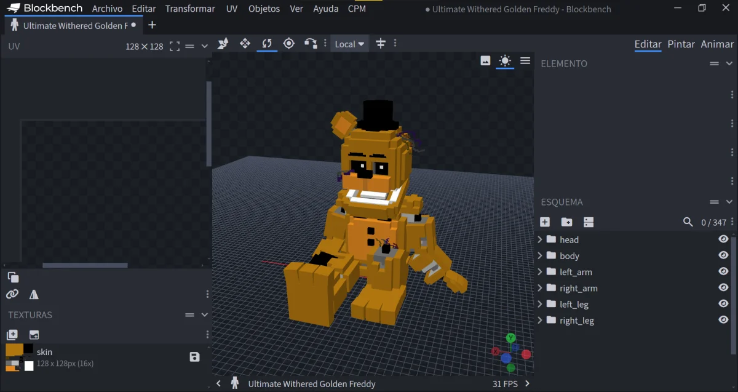Expand the right_leg group
Viewport: 738px width, 392px height.
tap(540, 320)
